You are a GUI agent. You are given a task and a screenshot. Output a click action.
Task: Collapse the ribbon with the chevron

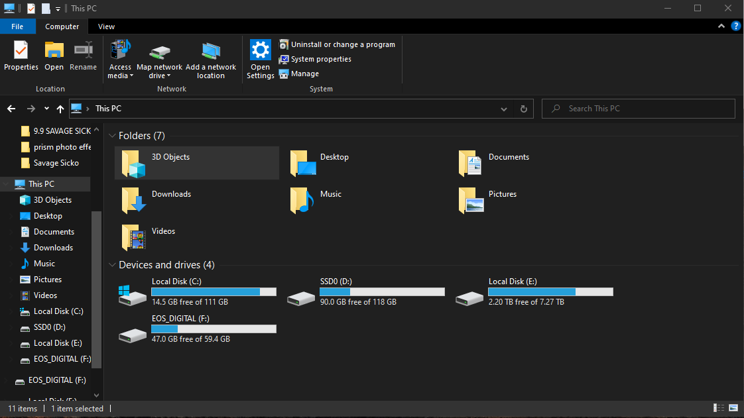pos(721,26)
